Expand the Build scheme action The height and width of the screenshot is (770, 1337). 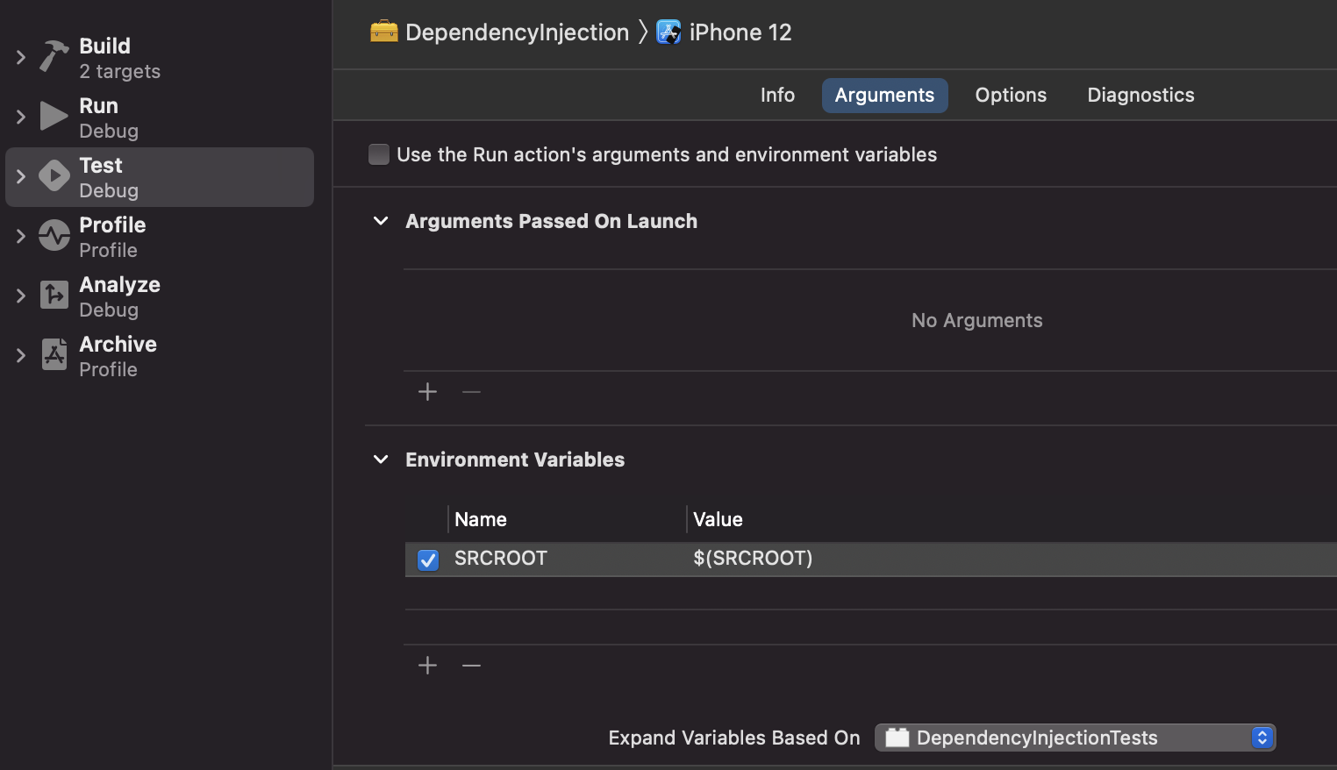pos(20,56)
